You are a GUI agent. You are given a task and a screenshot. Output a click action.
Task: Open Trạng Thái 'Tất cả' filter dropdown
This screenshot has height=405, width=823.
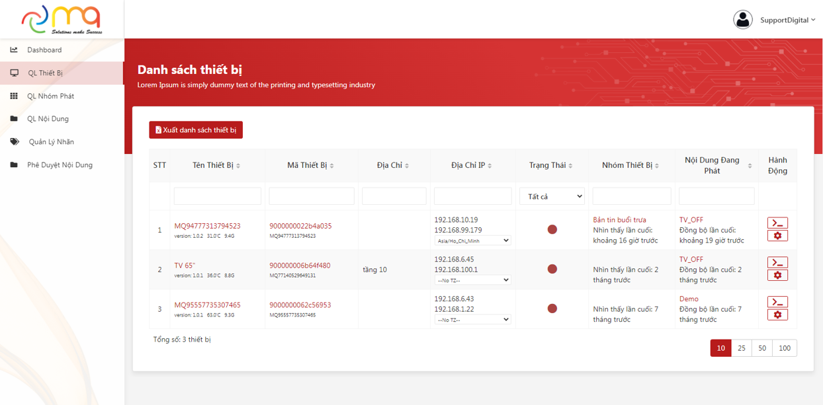(552, 196)
